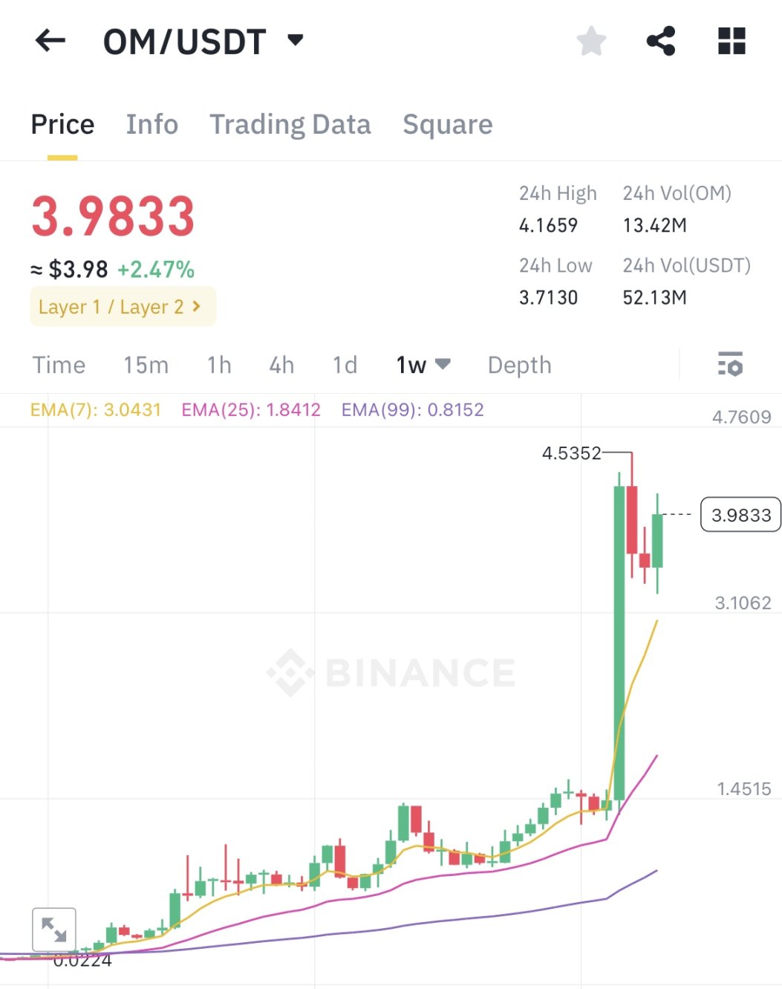This screenshot has width=782, height=989.
Task: Open the grid layout icon
Action: (x=732, y=41)
